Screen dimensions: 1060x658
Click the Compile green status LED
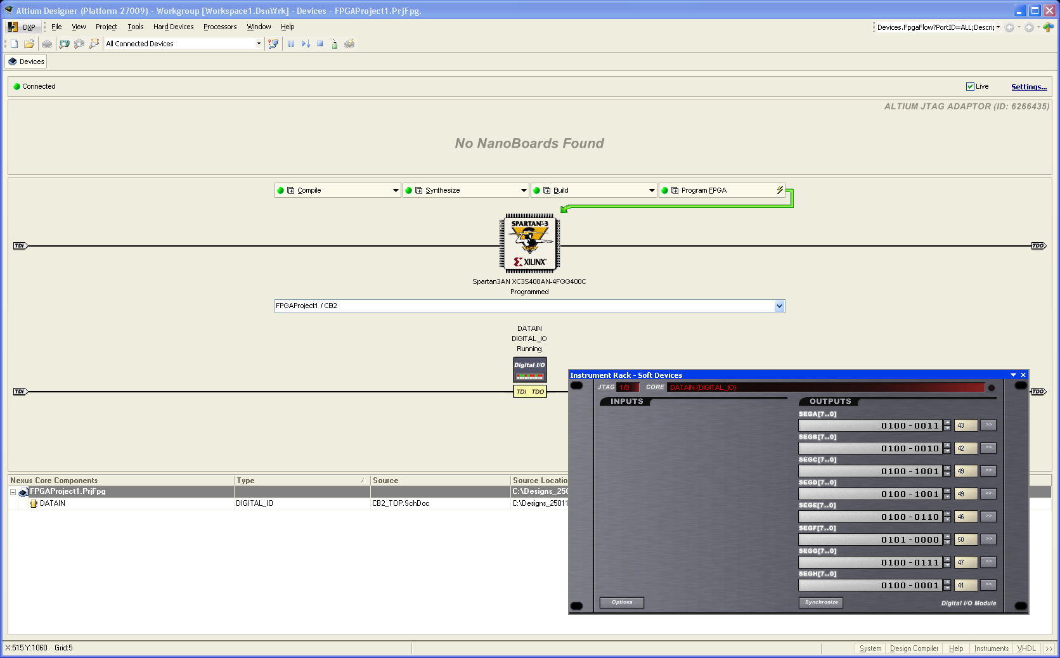point(281,190)
